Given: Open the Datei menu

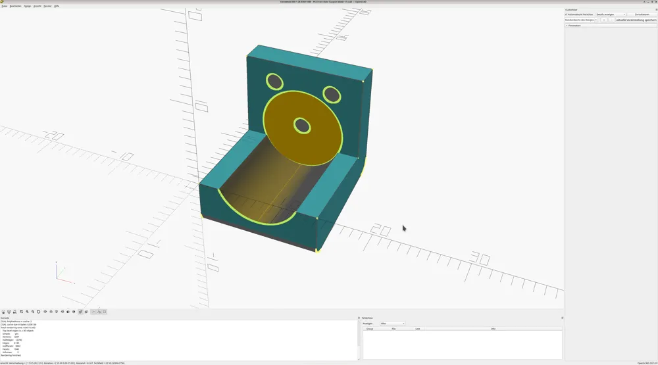Looking at the screenshot, I should click(5, 7).
